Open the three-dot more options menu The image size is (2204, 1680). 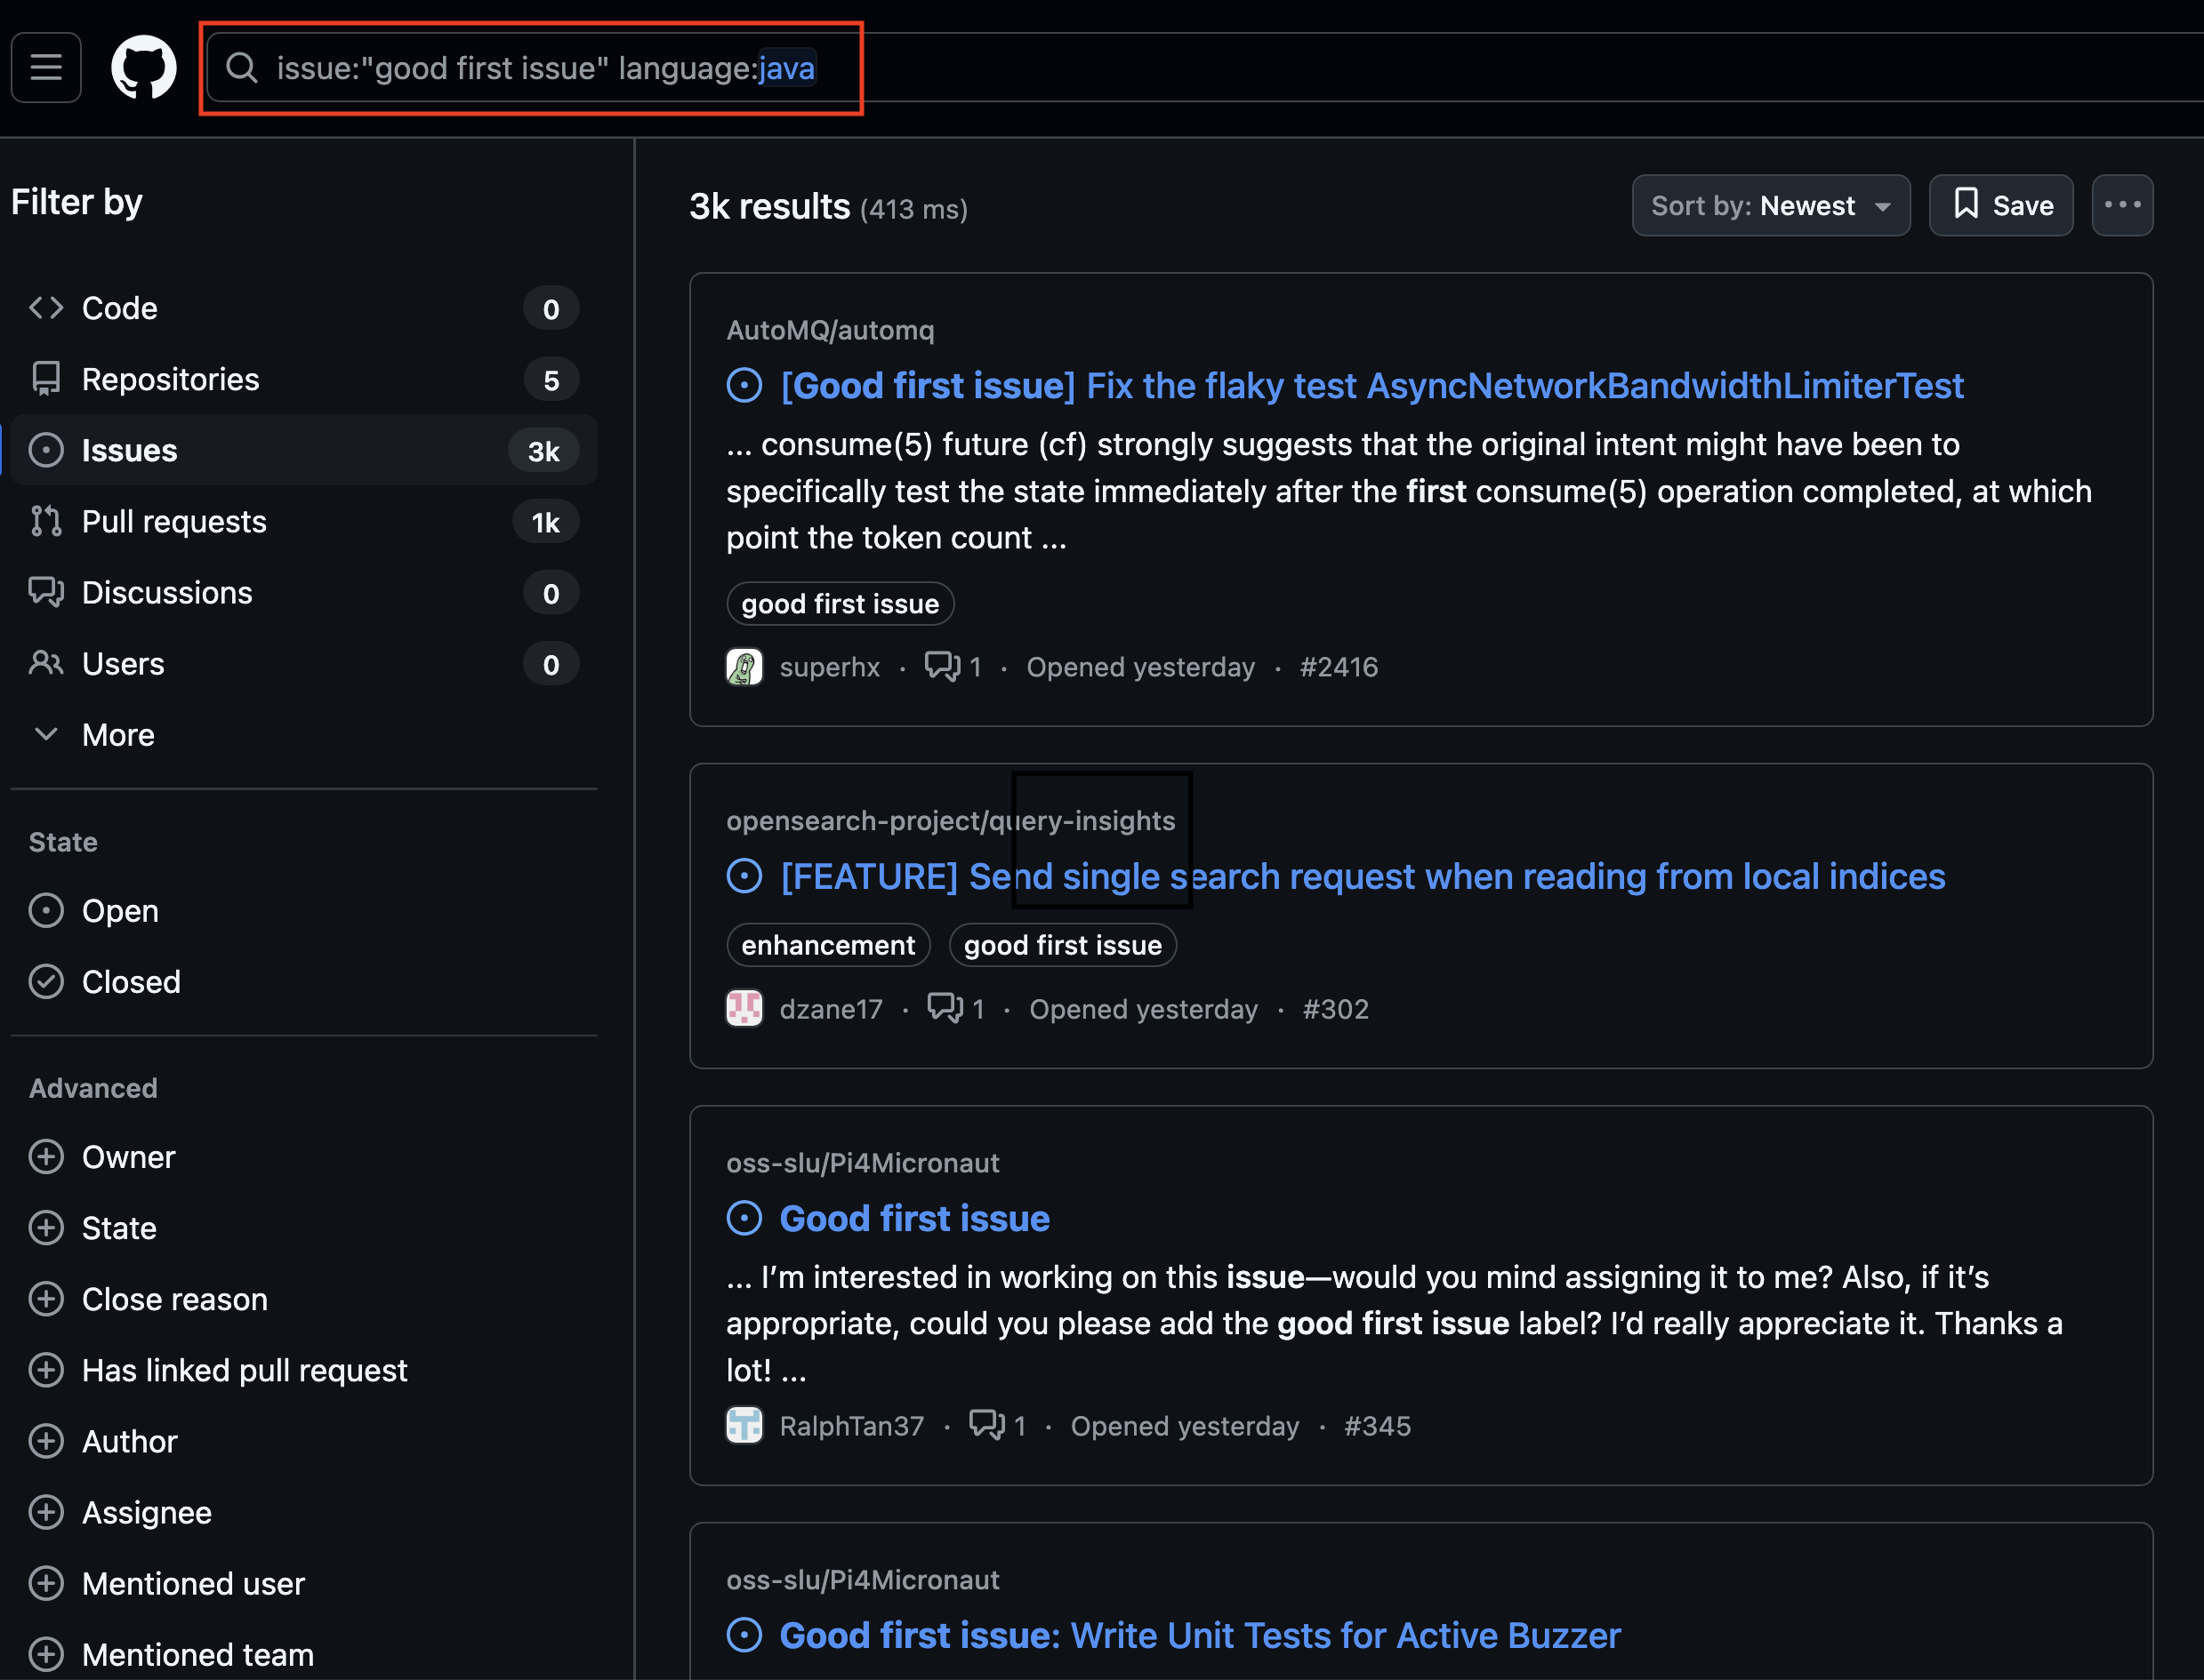[x=2122, y=205]
